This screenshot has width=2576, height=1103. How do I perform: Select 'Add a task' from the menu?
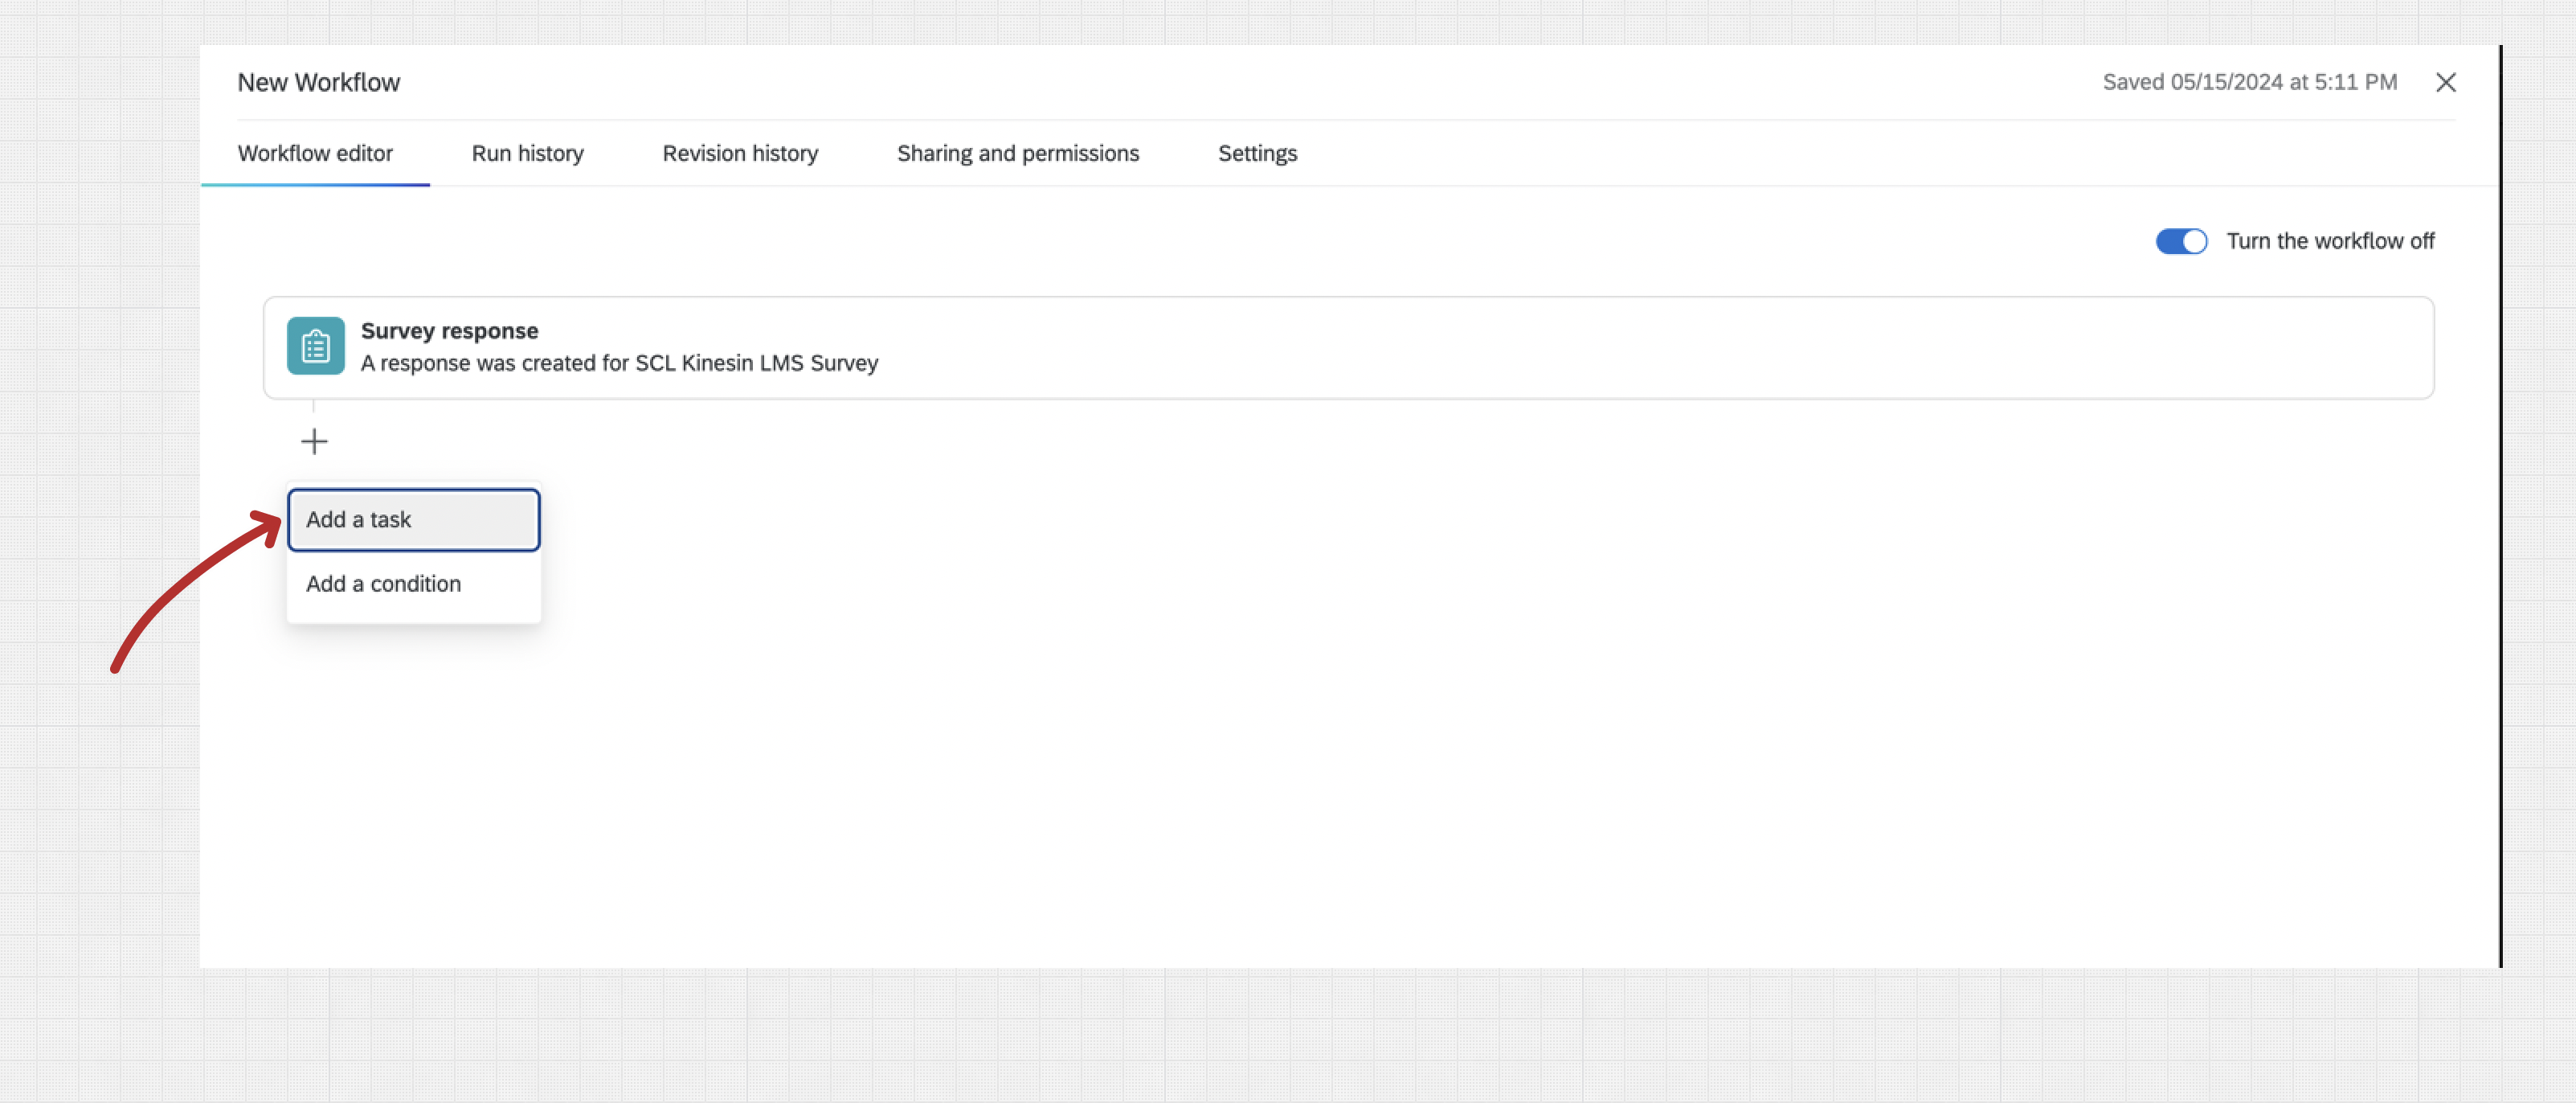point(413,519)
